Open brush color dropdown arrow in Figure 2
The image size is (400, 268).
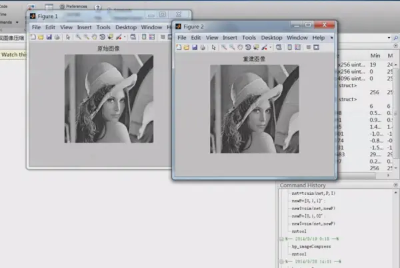pos(271,47)
